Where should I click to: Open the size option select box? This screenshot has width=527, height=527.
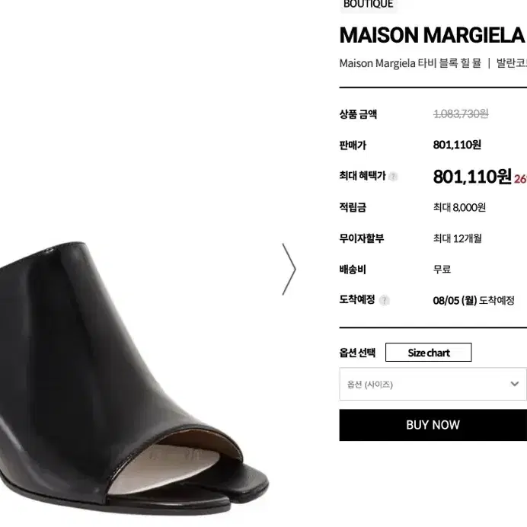click(433, 384)
